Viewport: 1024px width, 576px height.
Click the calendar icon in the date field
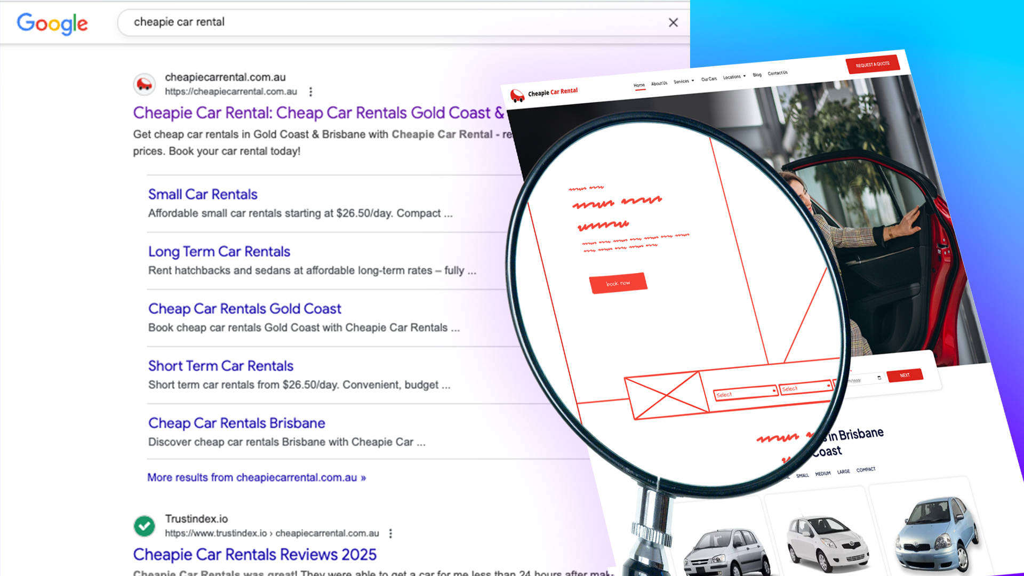tap(879, 378)
